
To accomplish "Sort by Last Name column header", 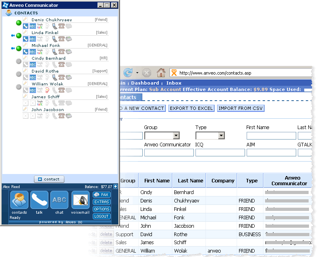I will [189, 180].
